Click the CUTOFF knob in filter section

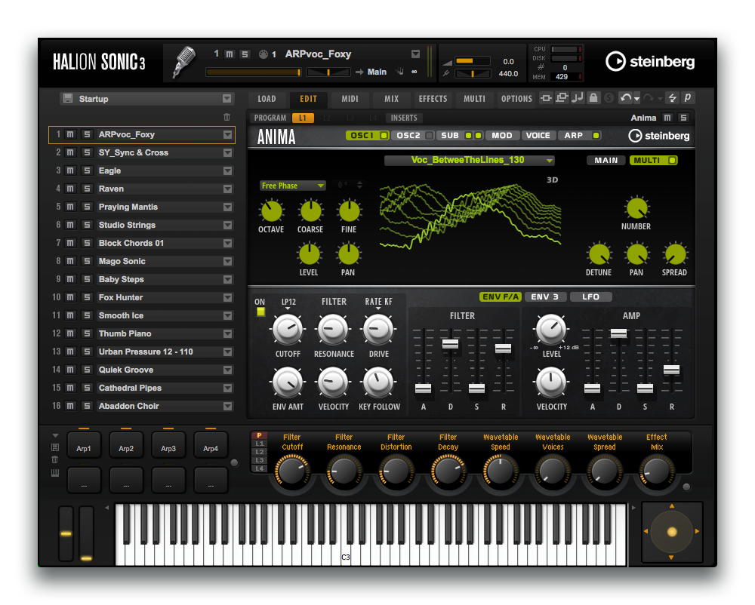pos(288,330)
